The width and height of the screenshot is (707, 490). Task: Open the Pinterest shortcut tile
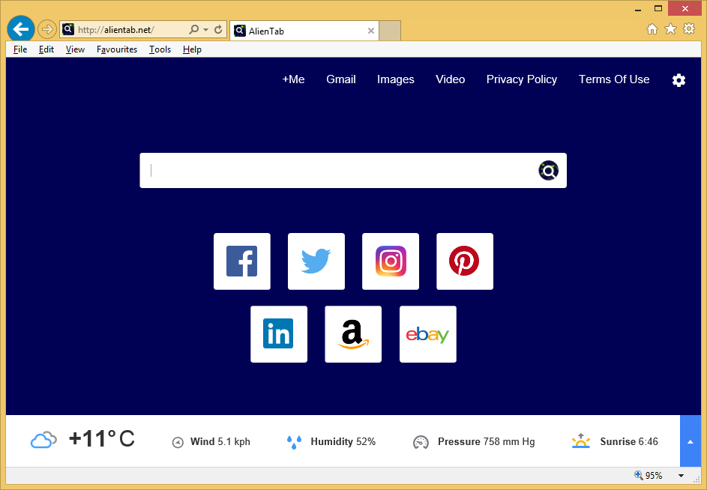[465, 261]
